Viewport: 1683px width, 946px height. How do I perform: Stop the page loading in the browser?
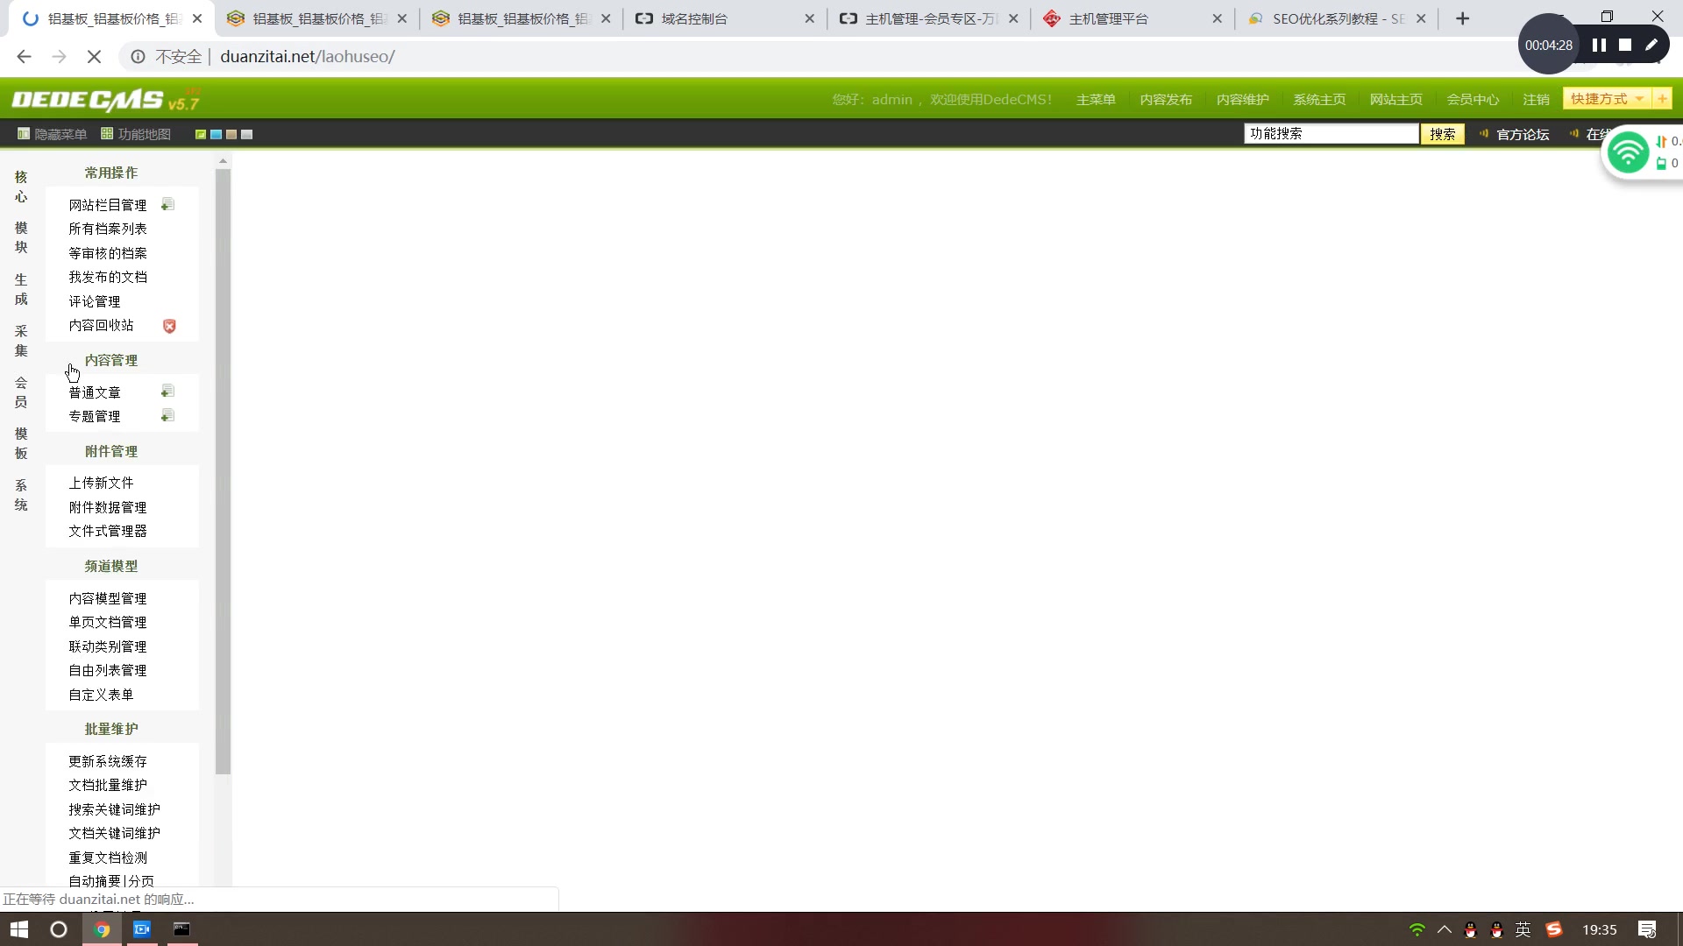[94, 57]
